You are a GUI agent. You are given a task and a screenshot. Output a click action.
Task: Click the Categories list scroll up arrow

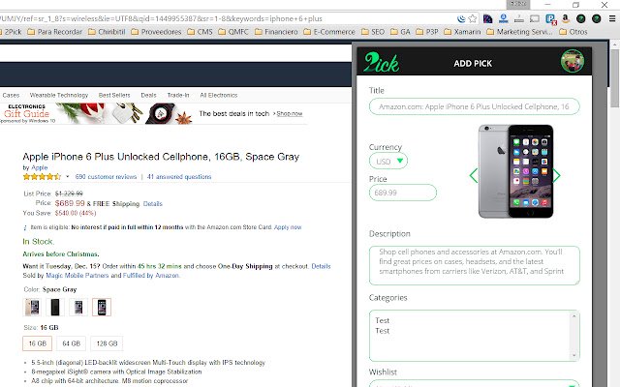pos(574,316)
